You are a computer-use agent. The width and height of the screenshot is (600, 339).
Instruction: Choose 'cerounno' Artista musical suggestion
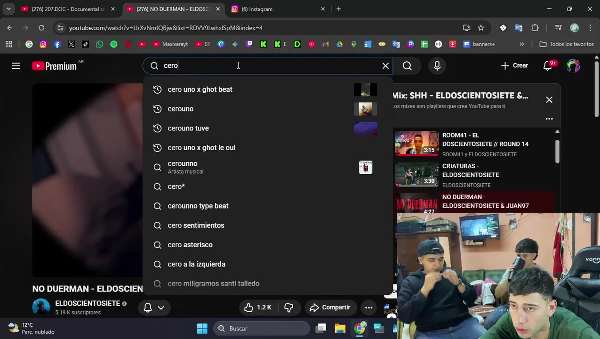(268, 167)
